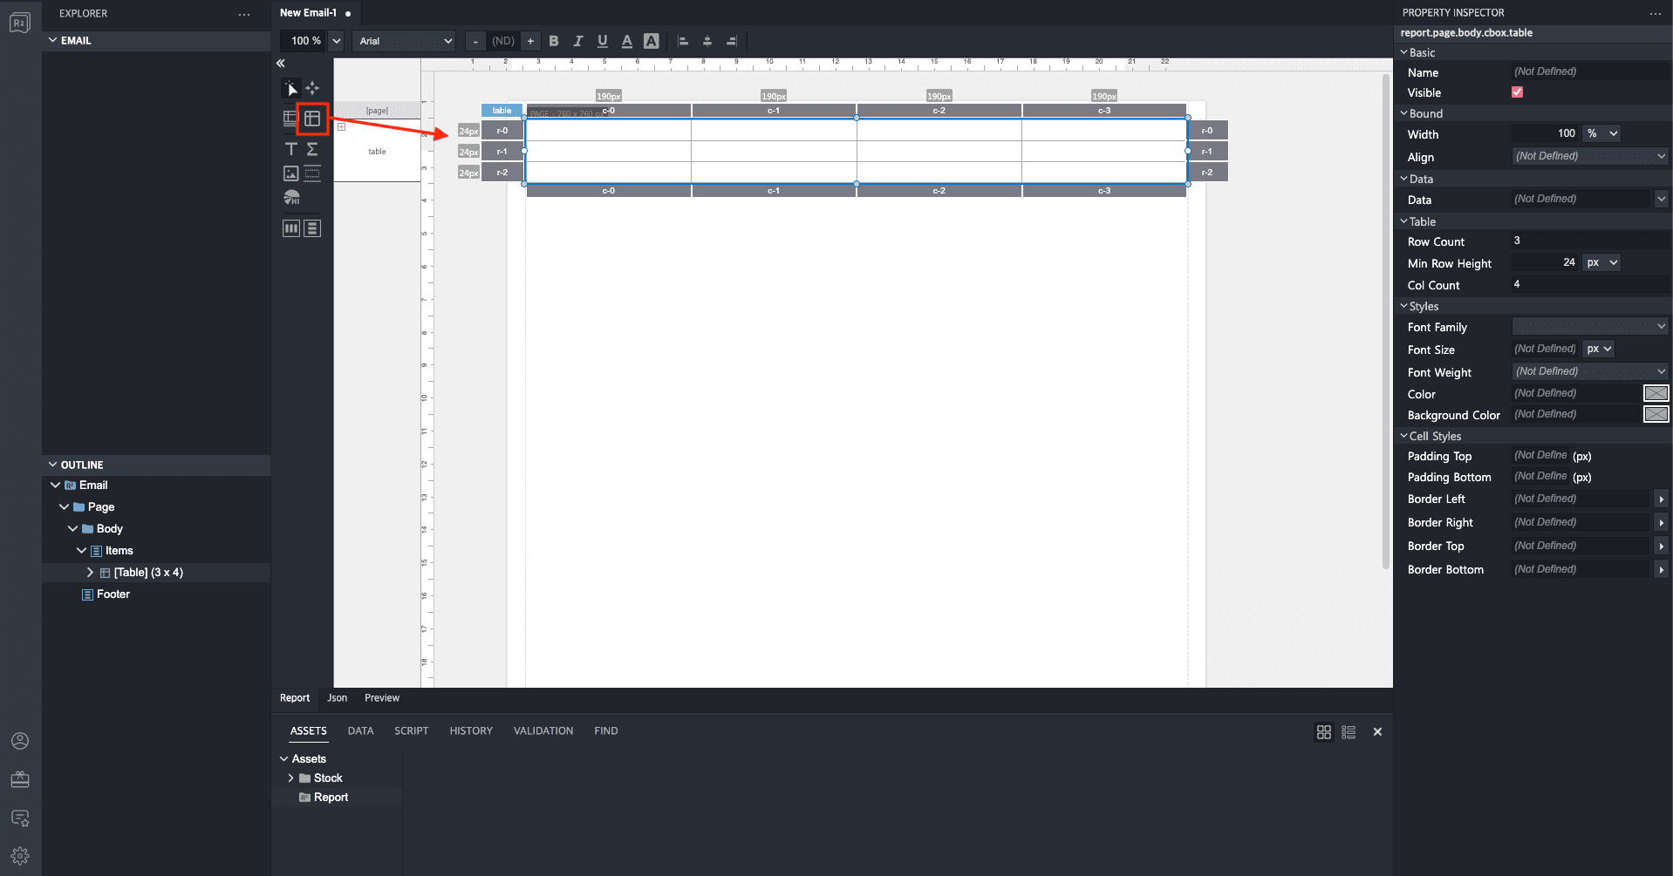Open the text background color tool
1673x876 pixels.
pyautogui.click(x=651, y=41)
